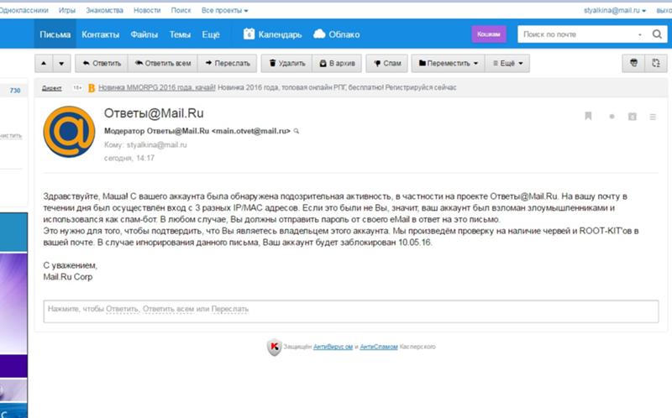Select sender name Модератор Ответы@Mail.Ru
The width and height of the screenshot is (672, 418).
pos(156,131)
